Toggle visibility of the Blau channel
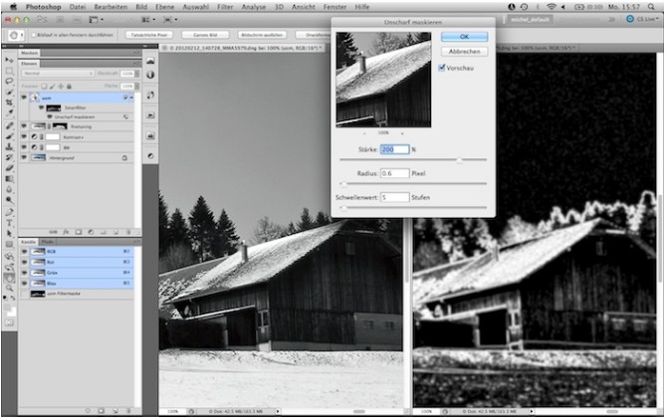The image size is (665, 420). tap(24, 282)
